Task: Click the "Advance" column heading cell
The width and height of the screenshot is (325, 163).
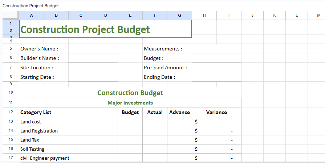Action: [x=179, y=112]
